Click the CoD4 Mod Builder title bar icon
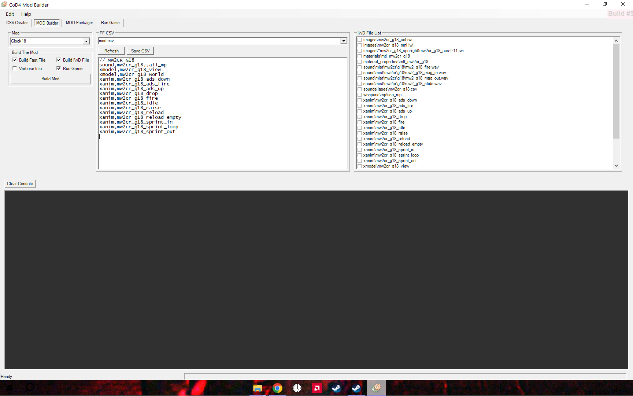The image size is (633, 396). coord(4,4)
